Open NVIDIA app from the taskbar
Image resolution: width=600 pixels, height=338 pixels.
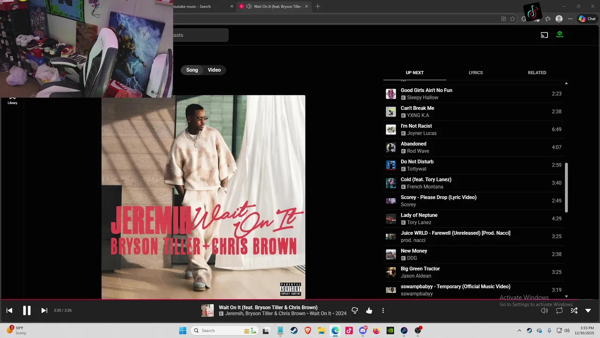390,330
